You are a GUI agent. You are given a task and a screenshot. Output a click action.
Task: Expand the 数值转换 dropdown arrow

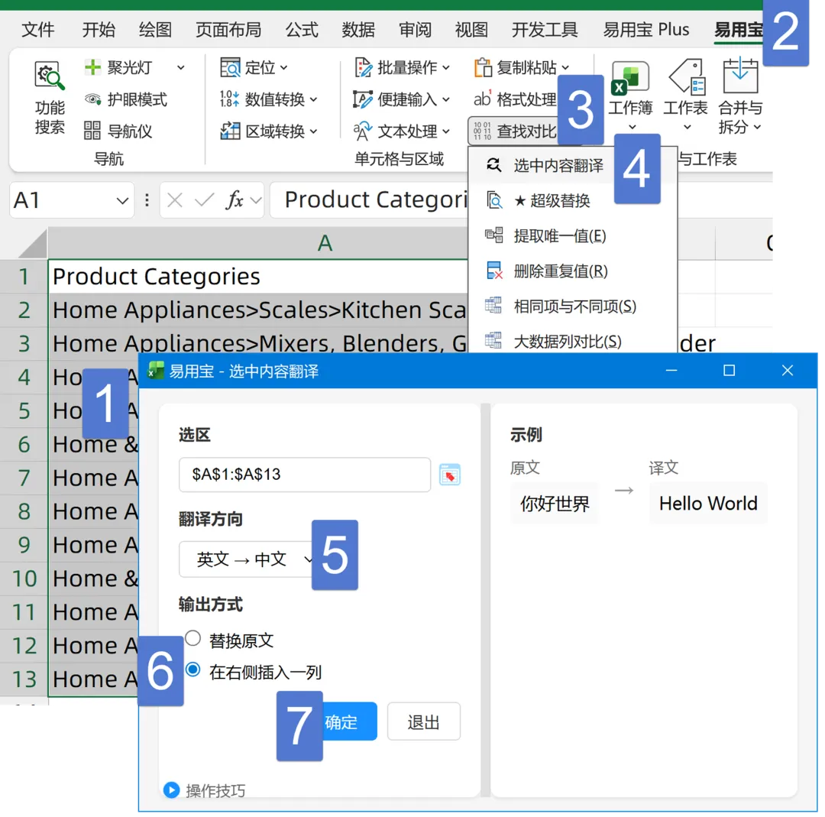(314, 99)
